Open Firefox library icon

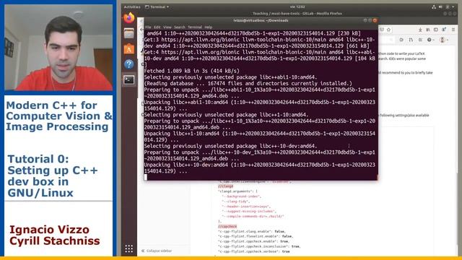(428, 30)
